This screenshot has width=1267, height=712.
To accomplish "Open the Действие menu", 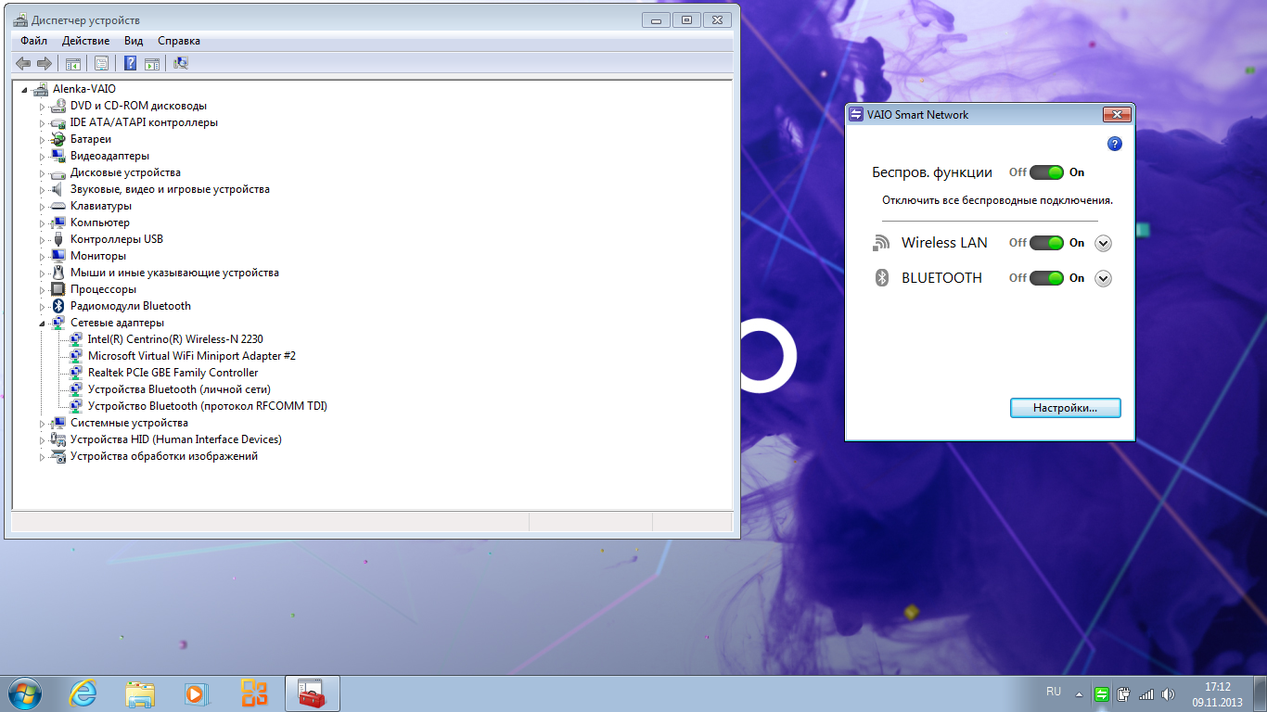I will pos(85,41).
